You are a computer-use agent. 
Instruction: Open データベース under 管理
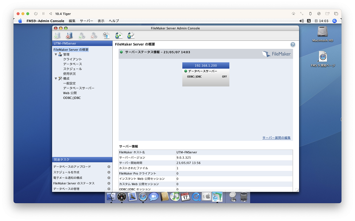[x=72, y=64]
